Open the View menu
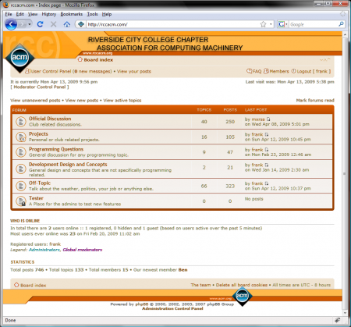Image resolution: width=351 pixels, height=327 pixels. coord(33,14)
